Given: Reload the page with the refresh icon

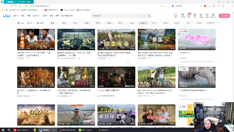Looking at the screenshot, I should (11, 6).
